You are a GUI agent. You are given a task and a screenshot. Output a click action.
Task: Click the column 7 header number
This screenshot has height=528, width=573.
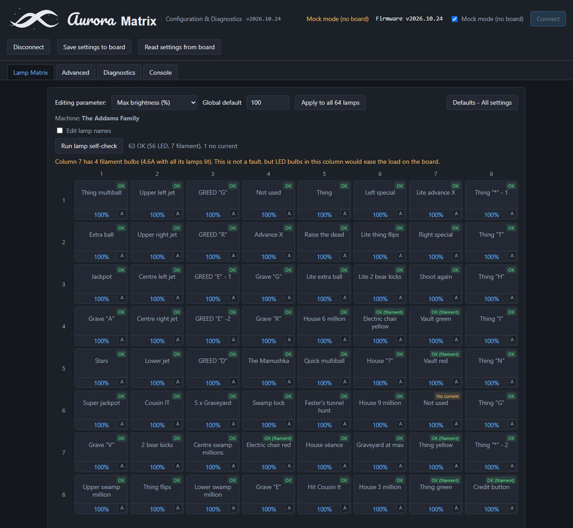[x=435, y=174]
